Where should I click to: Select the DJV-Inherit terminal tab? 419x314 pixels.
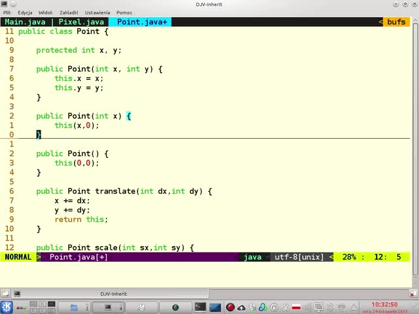click(113, 294)
